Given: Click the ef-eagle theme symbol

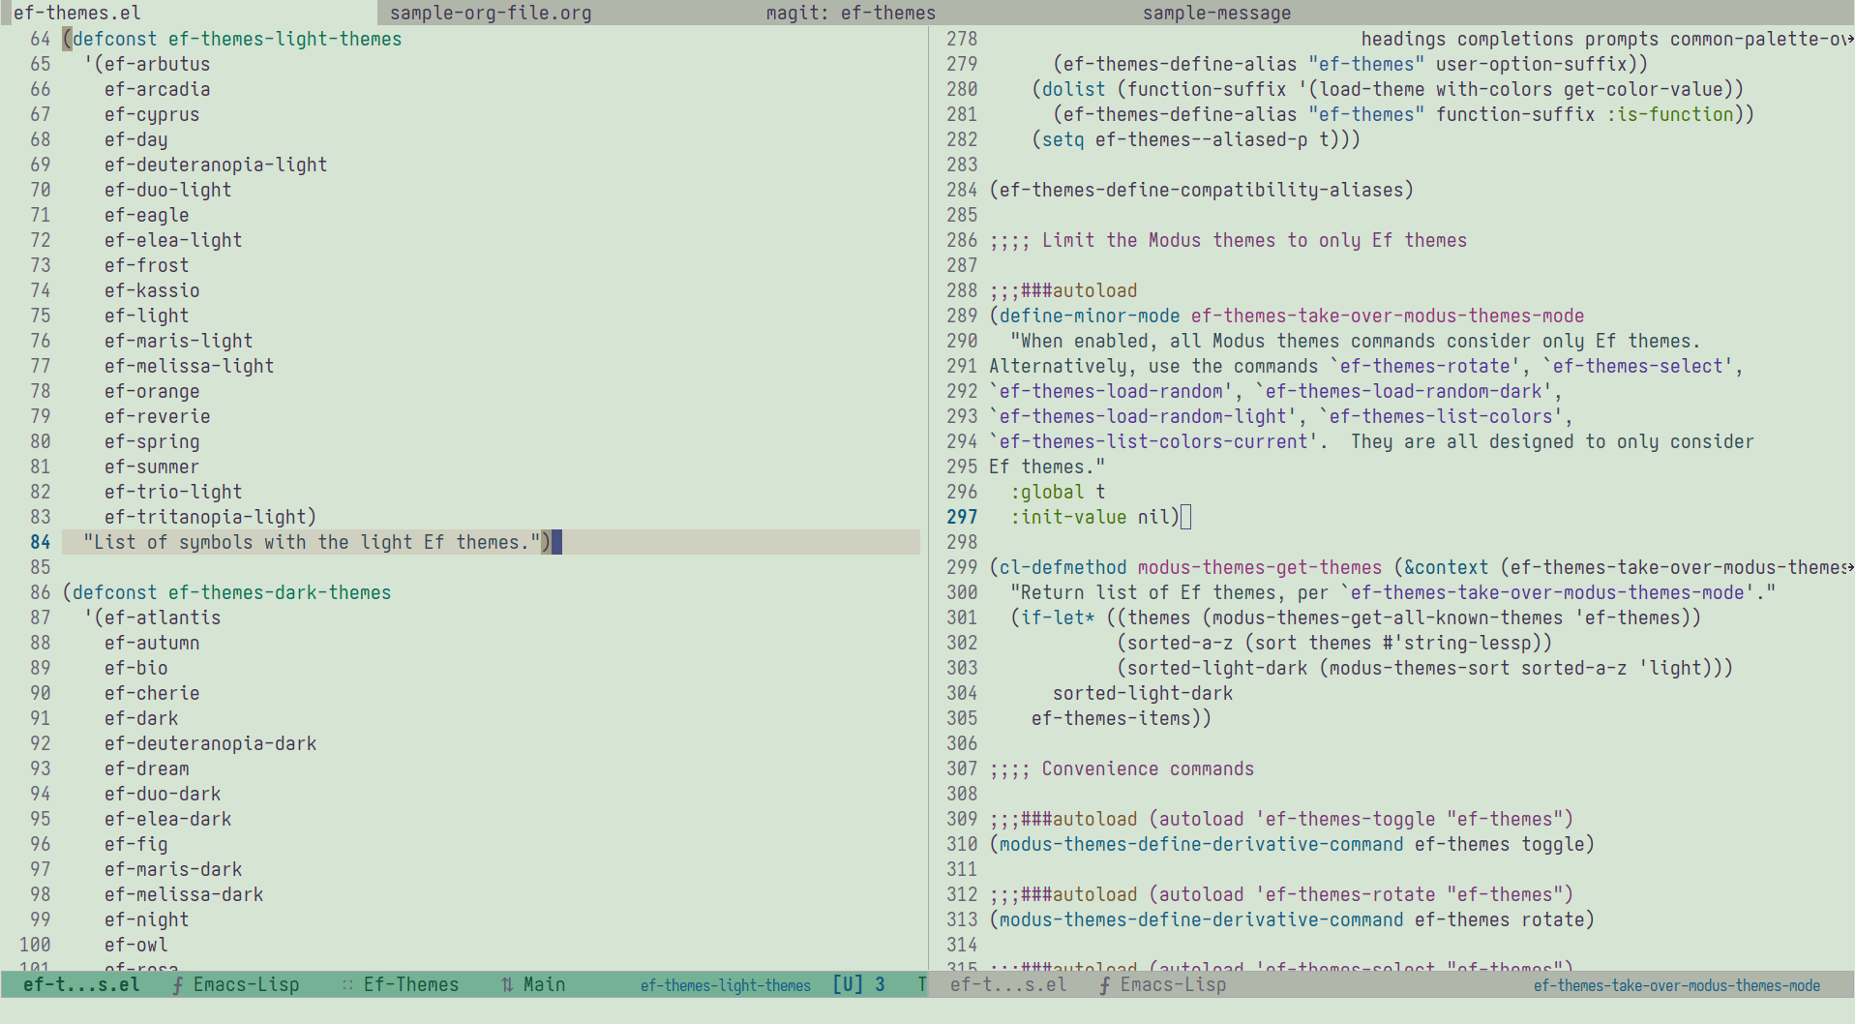Looking at the screenshot, I should (147, 215).
